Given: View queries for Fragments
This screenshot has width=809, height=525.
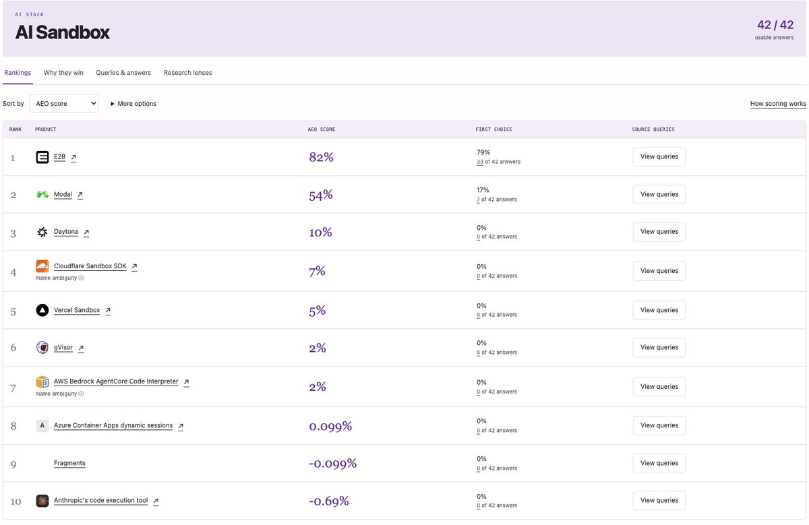Looking at the screenshot, I should pyautogui.click(x=659, y=463).
